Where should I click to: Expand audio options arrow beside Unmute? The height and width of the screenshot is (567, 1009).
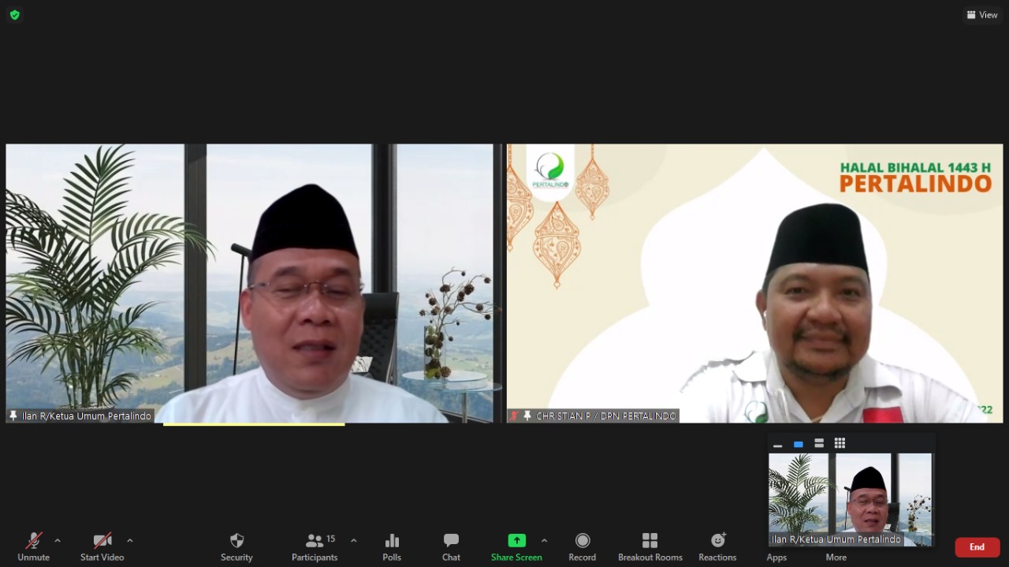point(58,541)
